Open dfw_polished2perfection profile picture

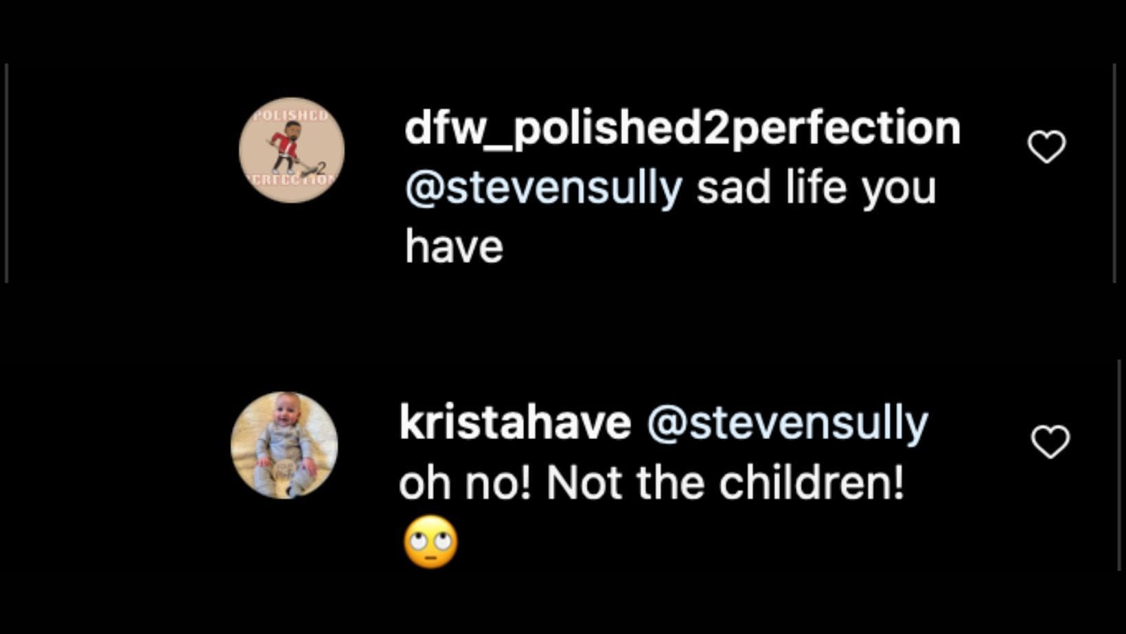coord(291,150)
